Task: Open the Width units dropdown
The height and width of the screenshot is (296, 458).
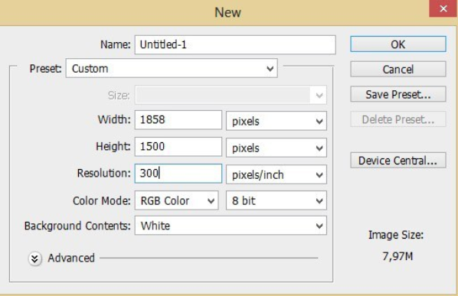Action: [276, 121]
